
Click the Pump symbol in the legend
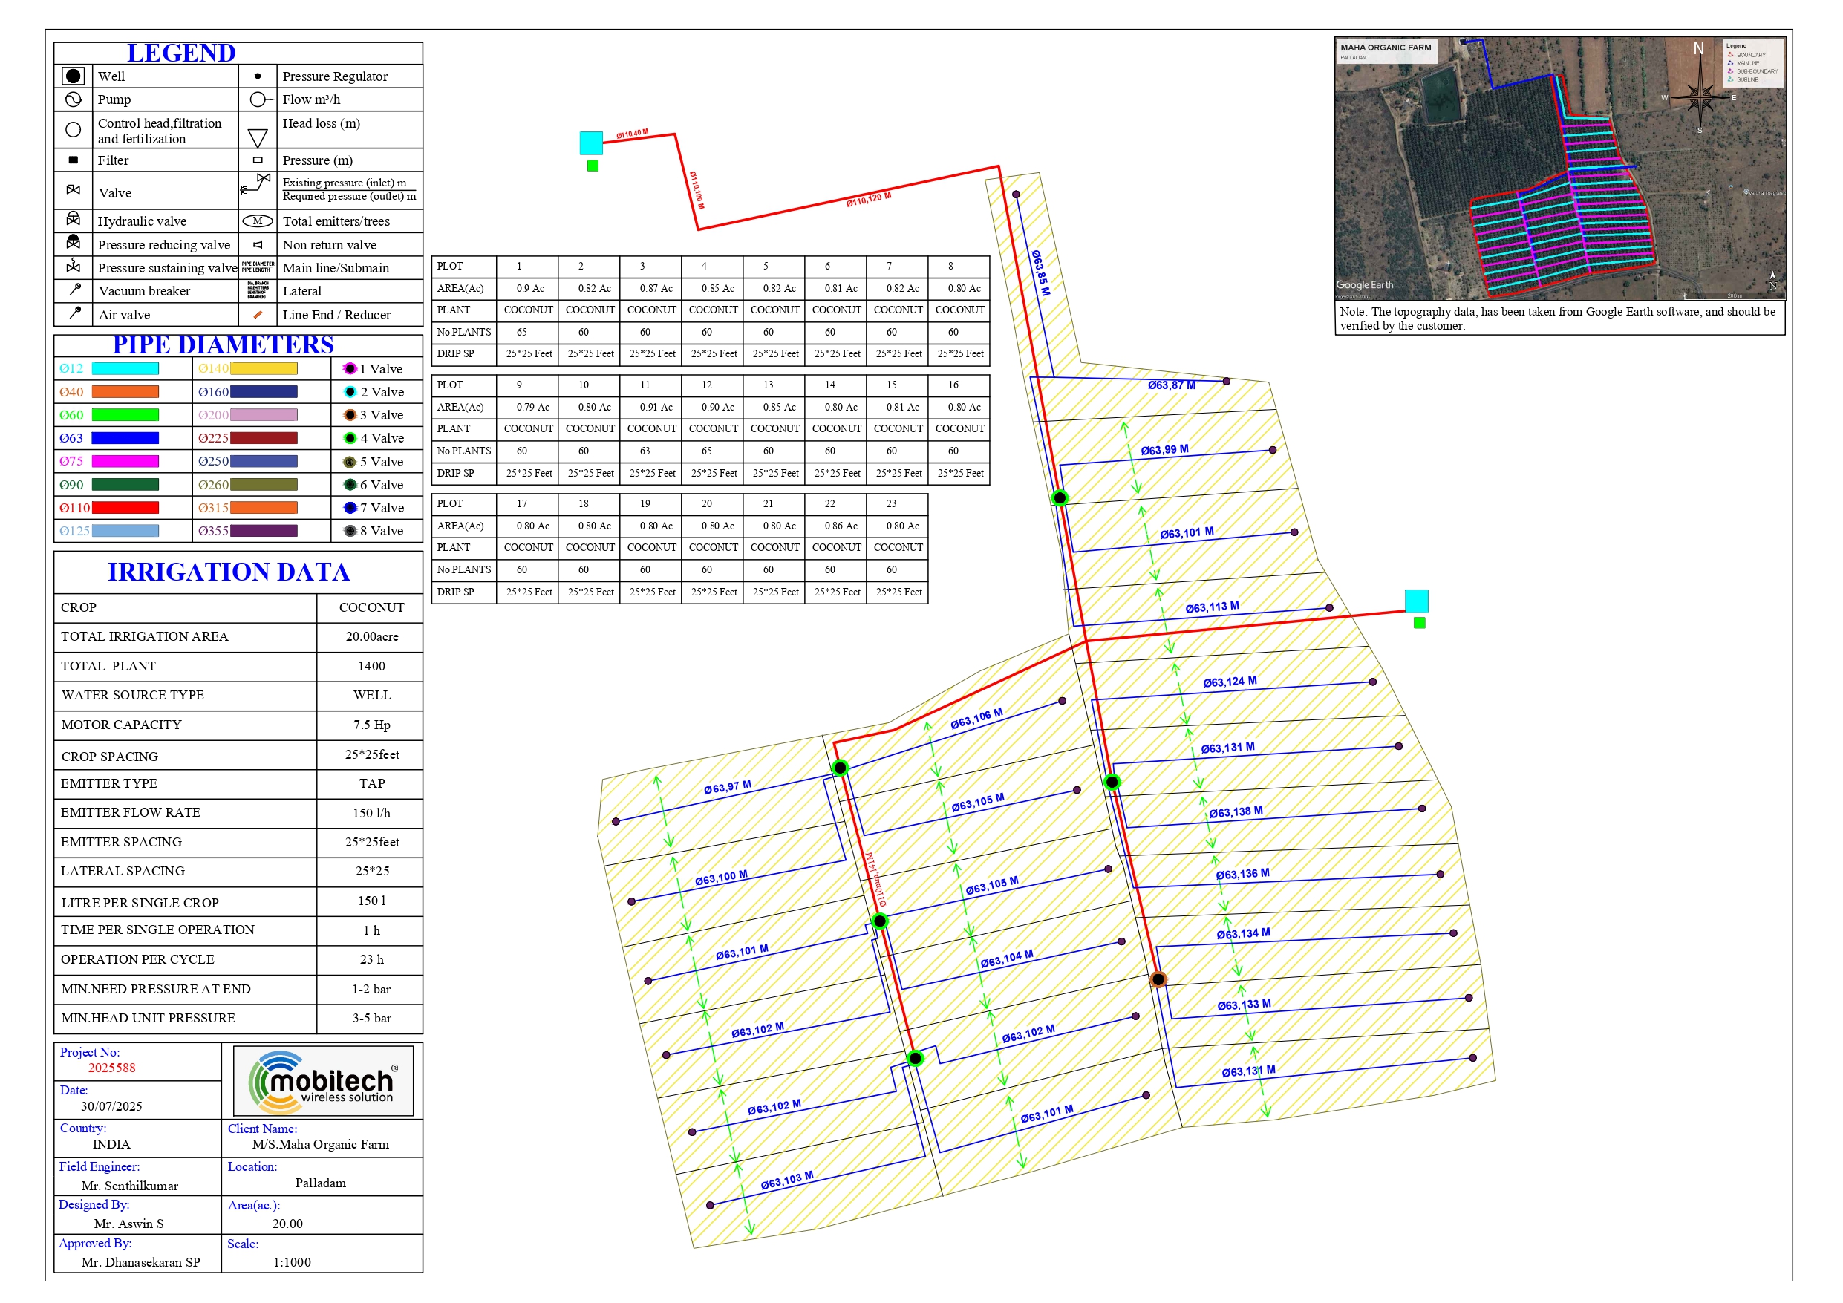(73, 99)
